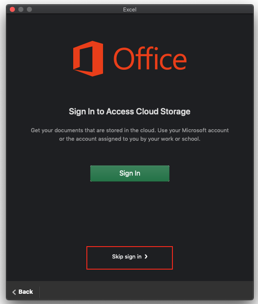
Task: Click the words Microsoft account in description
Action: 205,130
